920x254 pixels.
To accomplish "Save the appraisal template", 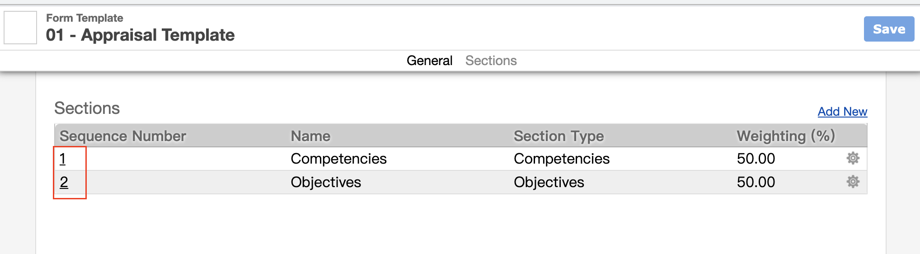I will [889, 29].
